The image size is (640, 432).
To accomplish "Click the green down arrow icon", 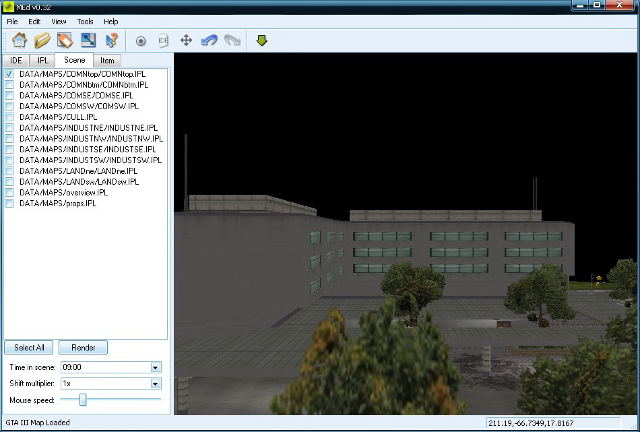I will [x=262, y=40].
